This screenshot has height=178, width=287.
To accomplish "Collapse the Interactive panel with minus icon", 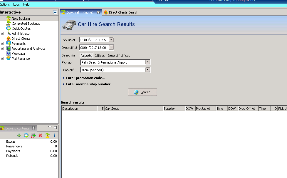I will pos(55,12).
